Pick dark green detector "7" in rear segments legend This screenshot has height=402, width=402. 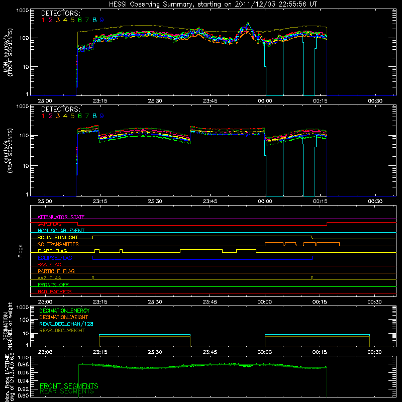tap(87, 116)
